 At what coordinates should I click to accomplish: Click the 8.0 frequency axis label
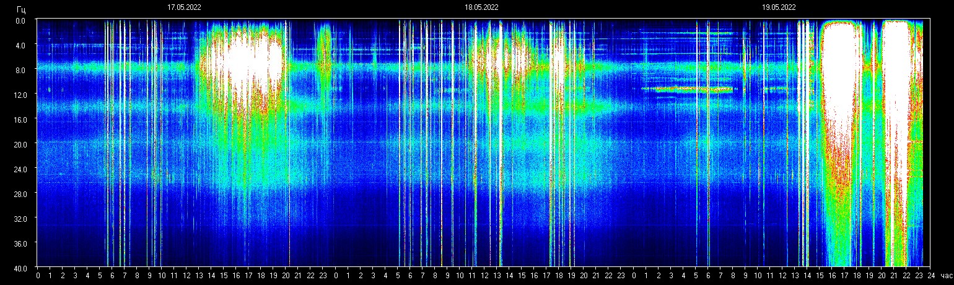[20, 70]
